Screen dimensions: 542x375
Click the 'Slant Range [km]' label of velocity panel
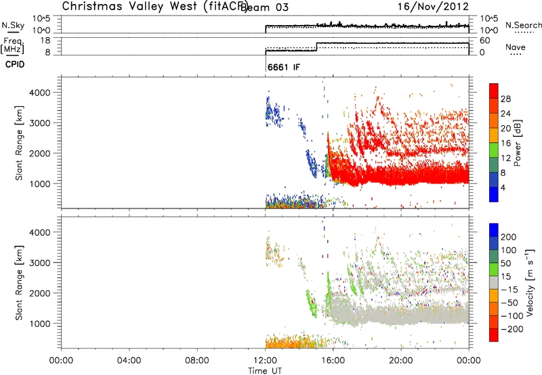click(19, 283)
